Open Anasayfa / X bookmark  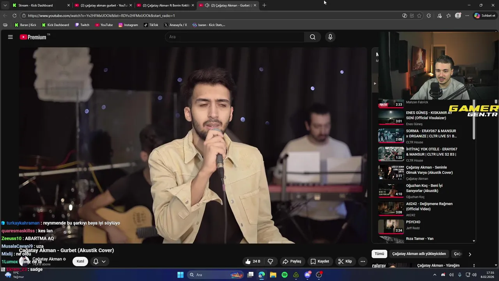tap(175, 25)
